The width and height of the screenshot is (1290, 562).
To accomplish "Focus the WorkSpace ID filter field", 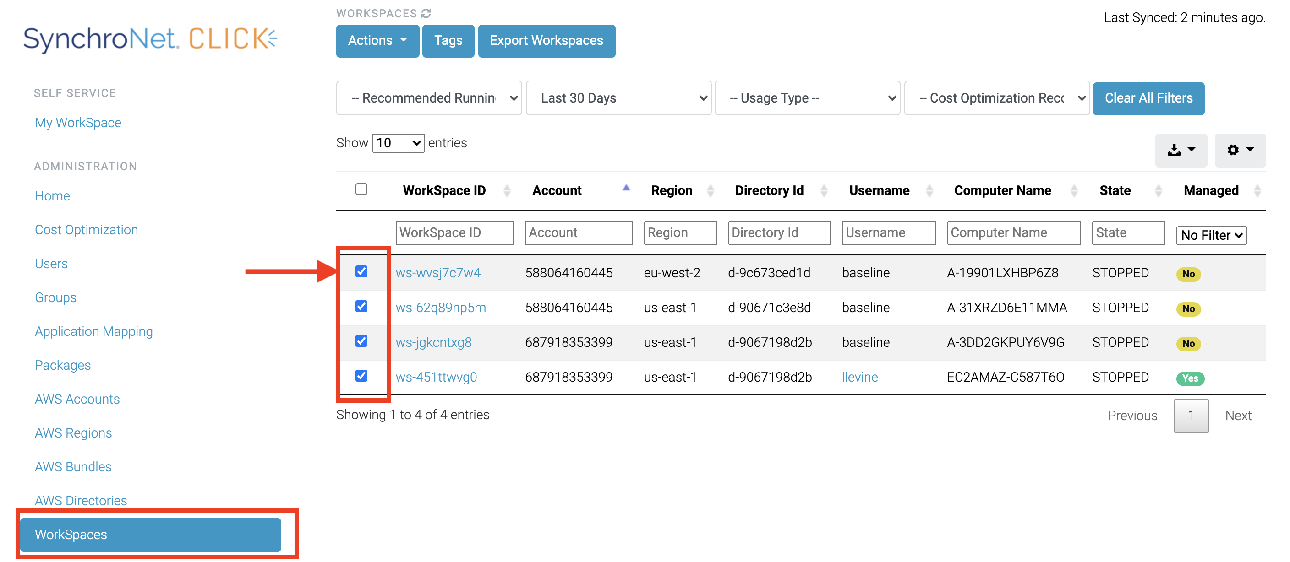I will coord(454,232).
